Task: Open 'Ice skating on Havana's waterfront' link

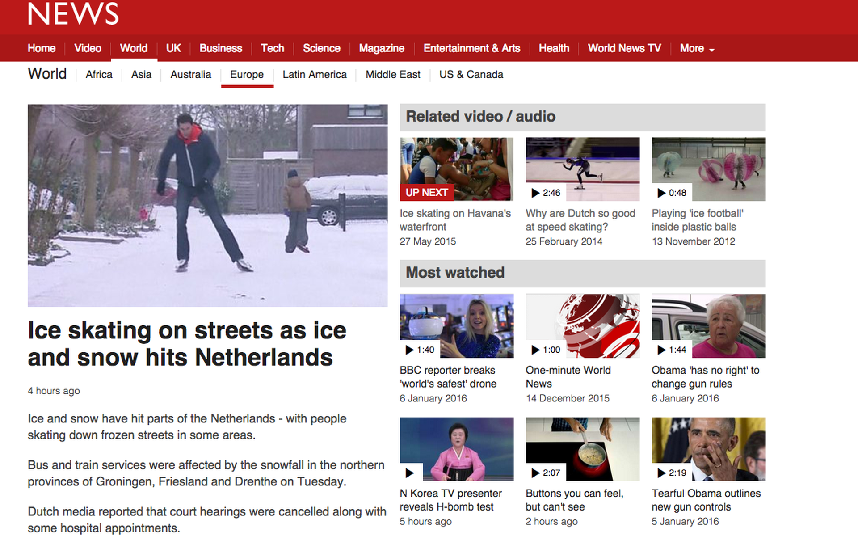Action: (x=455, y=220)
